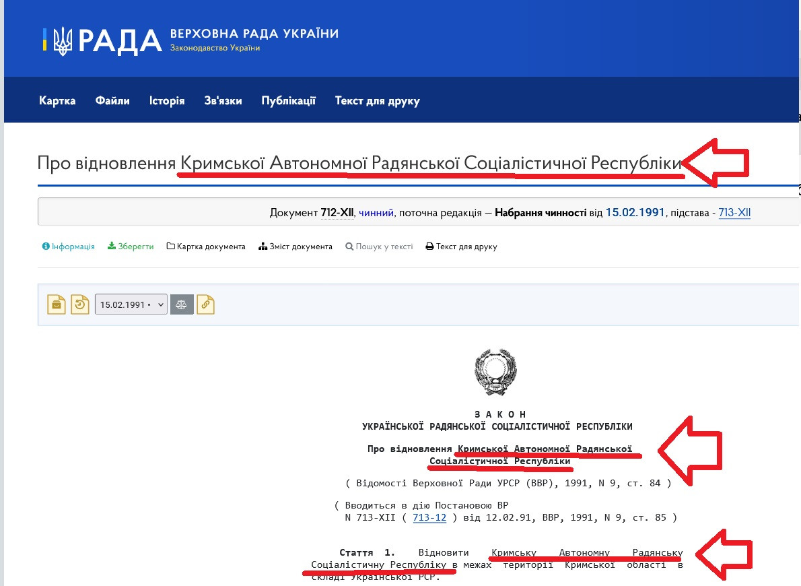
Task: Open the Картка menu tab
Action: 57,101
